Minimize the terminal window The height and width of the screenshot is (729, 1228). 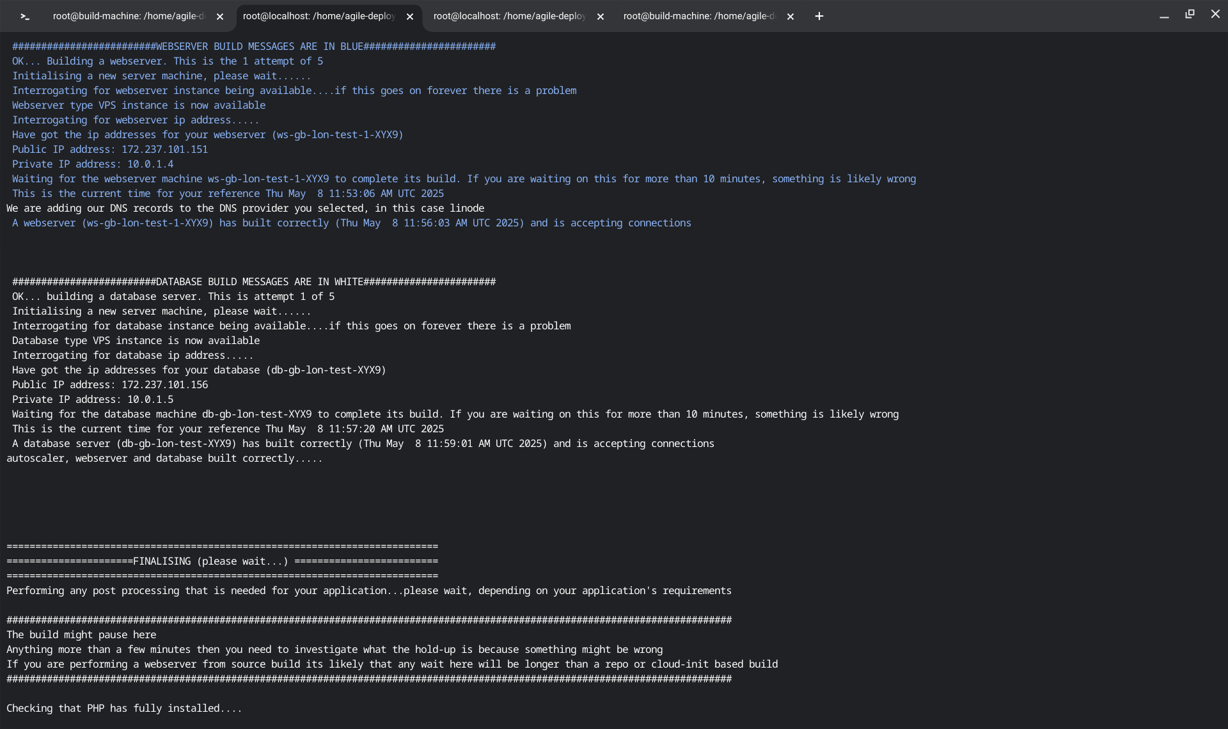(x=1164, y=17)
